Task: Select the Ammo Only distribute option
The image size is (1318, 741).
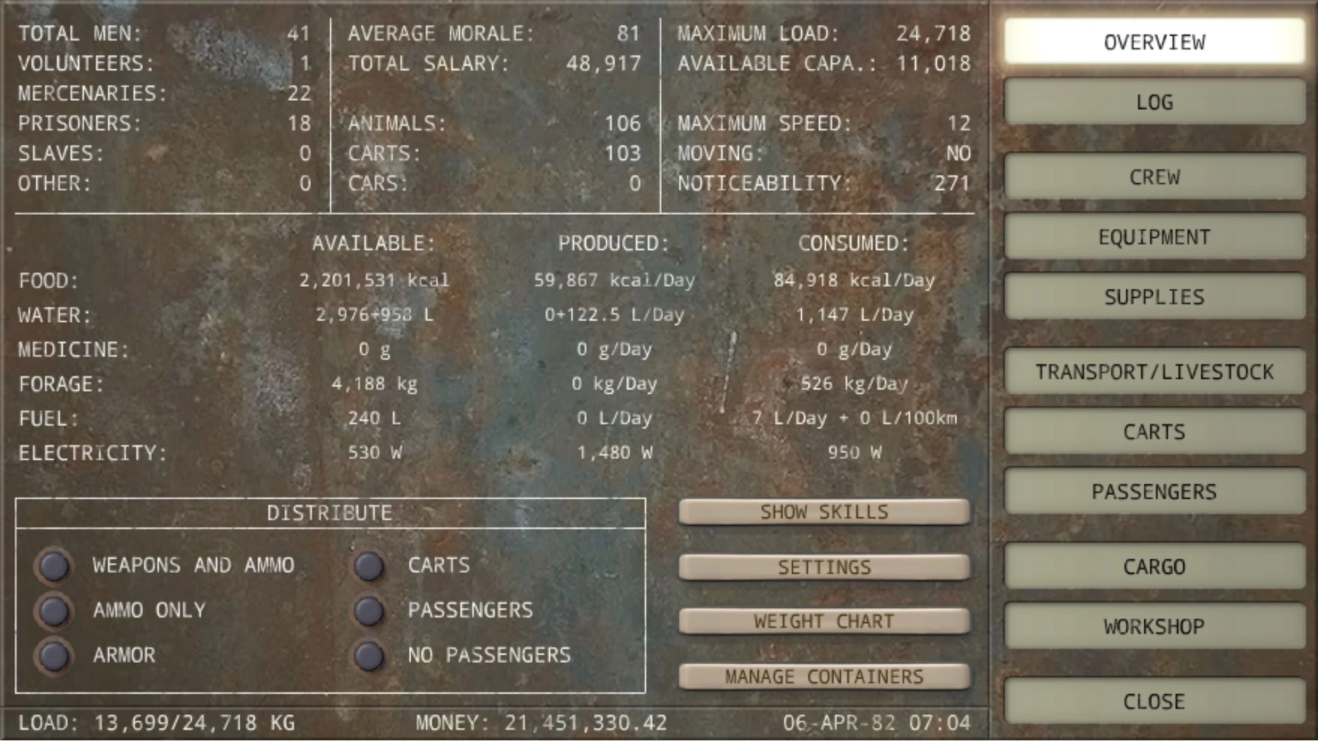Action: coord(54,611)
